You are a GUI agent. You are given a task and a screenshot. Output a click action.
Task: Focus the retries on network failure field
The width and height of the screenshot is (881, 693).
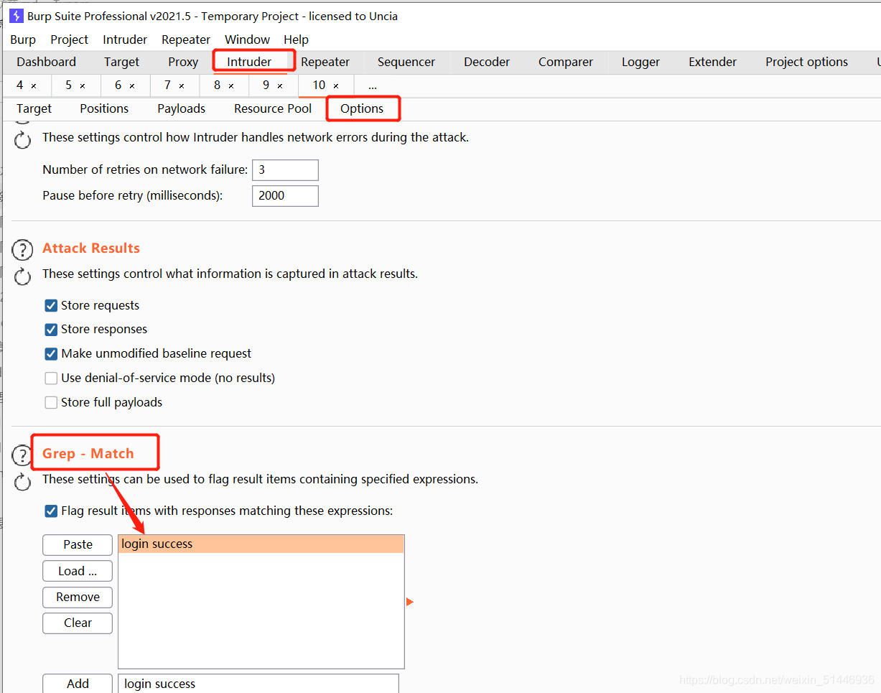point(285,170)
